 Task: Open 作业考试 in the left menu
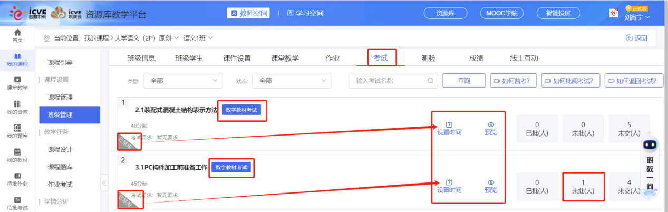(x=60, y=184)
